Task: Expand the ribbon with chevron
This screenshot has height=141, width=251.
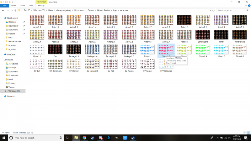Action: pos(246,6)
